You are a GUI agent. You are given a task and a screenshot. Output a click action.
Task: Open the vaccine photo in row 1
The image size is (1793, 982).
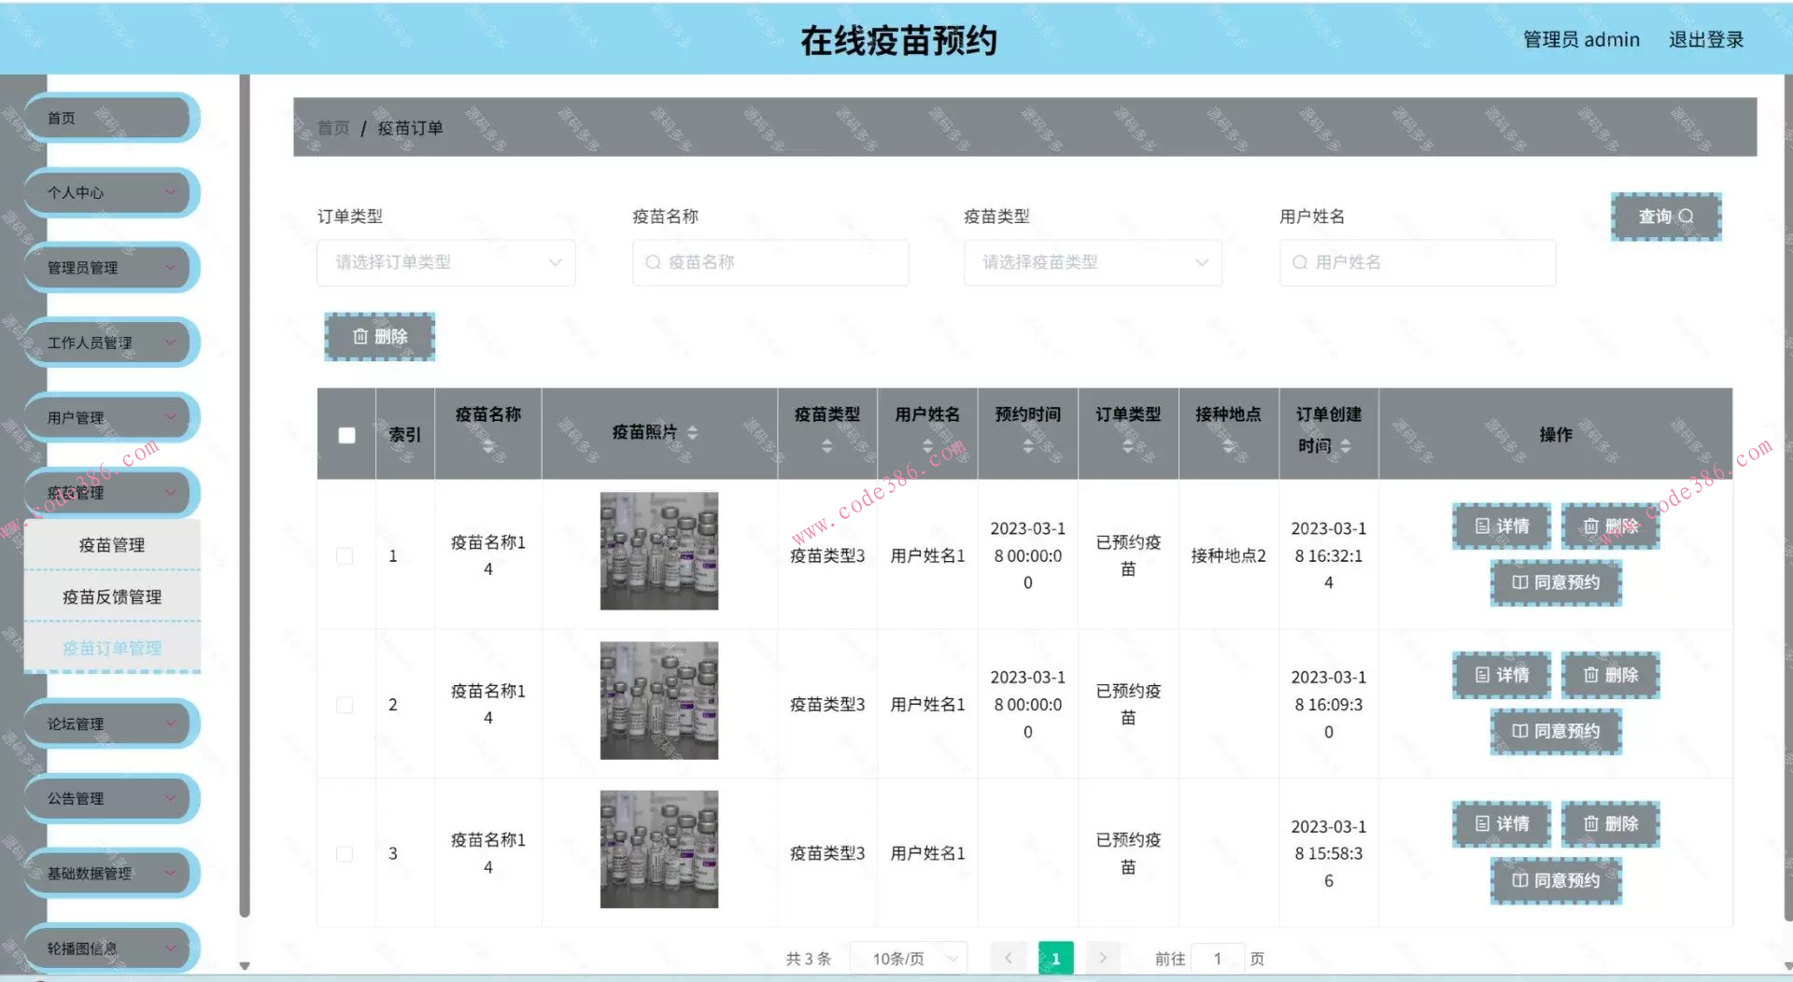click(x=659, y=551)
